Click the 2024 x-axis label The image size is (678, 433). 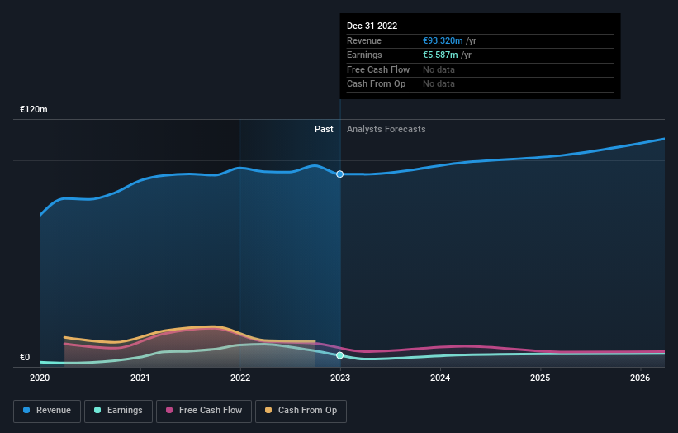440,378
